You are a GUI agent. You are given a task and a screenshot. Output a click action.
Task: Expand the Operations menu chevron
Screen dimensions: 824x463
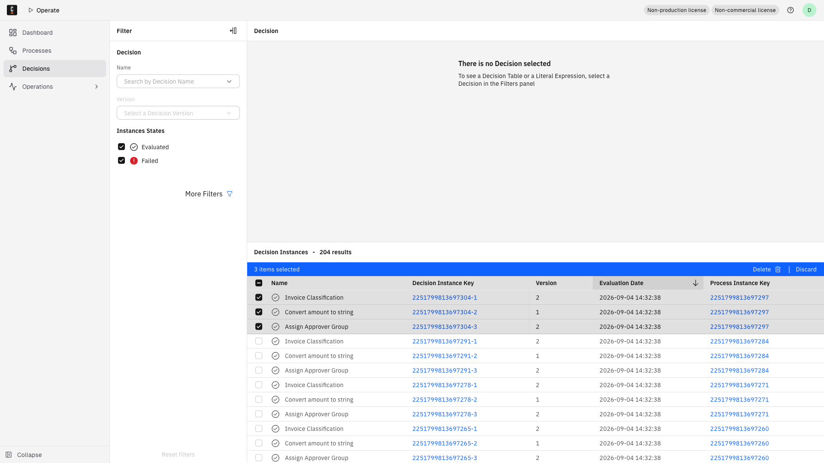(x=97, y=87)
